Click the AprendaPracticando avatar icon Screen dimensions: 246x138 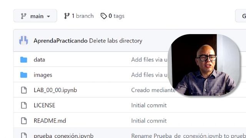23,40
